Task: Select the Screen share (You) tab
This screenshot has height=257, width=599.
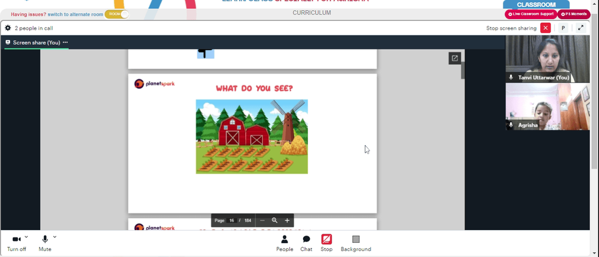Action: 36,42
